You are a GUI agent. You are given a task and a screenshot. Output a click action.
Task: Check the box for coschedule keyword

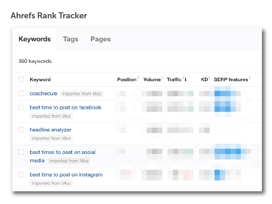click(21, 94)
